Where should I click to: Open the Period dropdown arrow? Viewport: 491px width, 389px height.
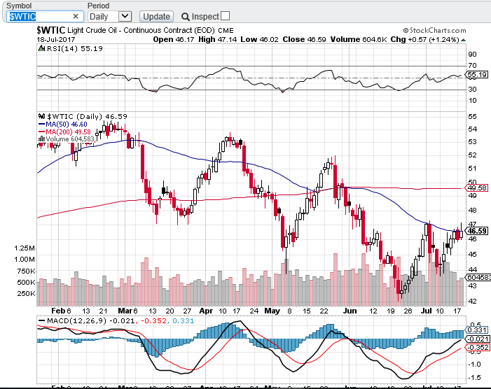coord(125,16)
